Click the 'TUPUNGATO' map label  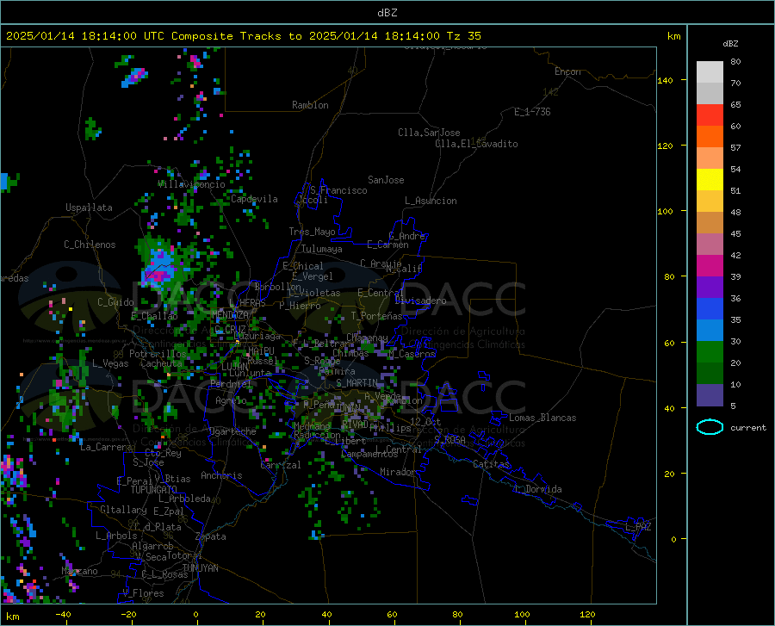click(x=154, y=490)
